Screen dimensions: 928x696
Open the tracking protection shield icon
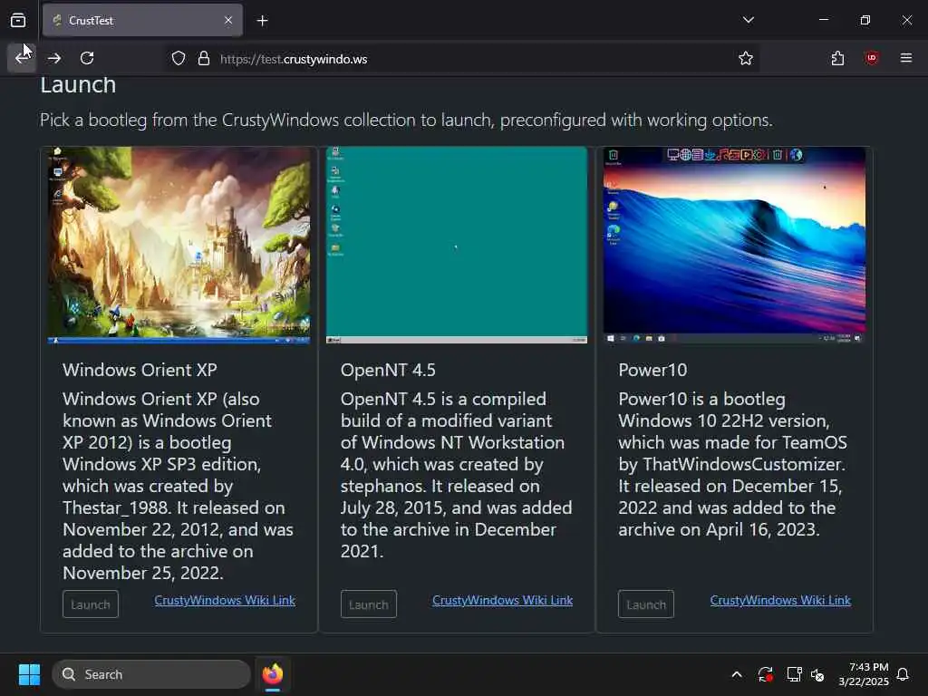(x=179, y=59)
